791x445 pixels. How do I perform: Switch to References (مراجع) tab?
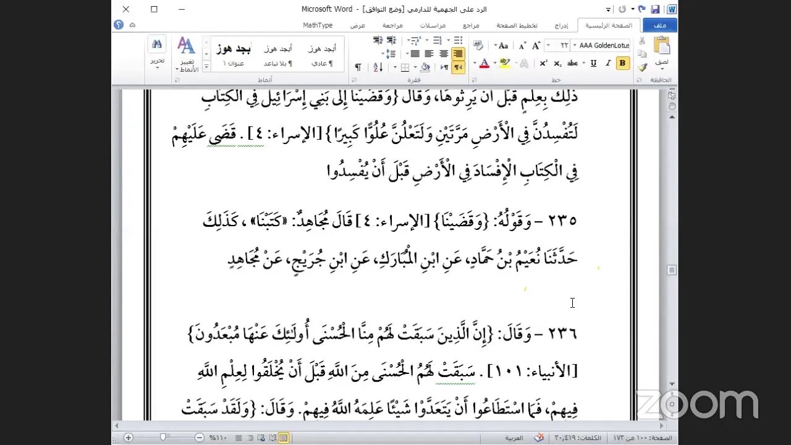pos(472,25)
